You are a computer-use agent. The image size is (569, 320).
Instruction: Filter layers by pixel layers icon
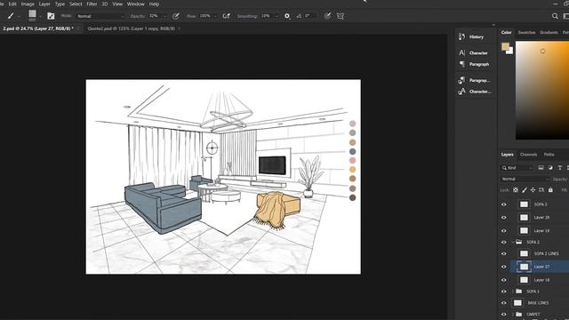point(541,168)
